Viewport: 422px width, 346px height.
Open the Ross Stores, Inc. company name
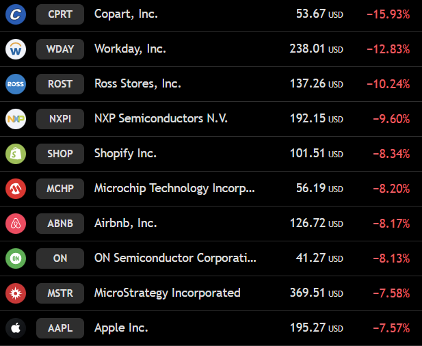click(x=137, y=83)
